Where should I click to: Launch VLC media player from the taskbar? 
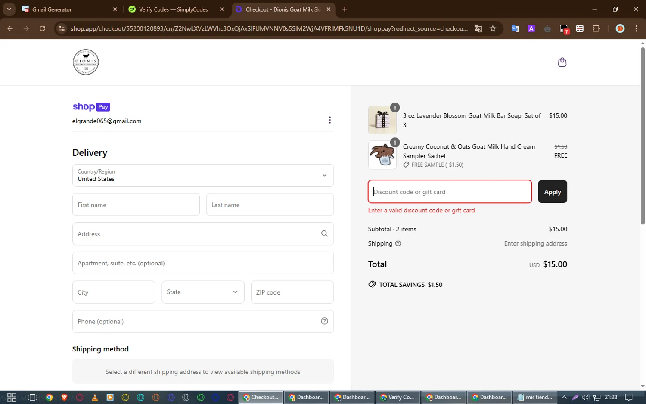click(95, 398)
